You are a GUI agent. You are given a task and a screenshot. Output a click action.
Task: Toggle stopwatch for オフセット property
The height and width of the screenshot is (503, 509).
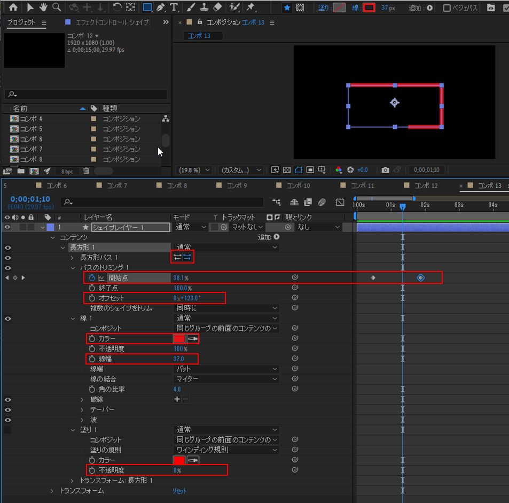point(92,298)
